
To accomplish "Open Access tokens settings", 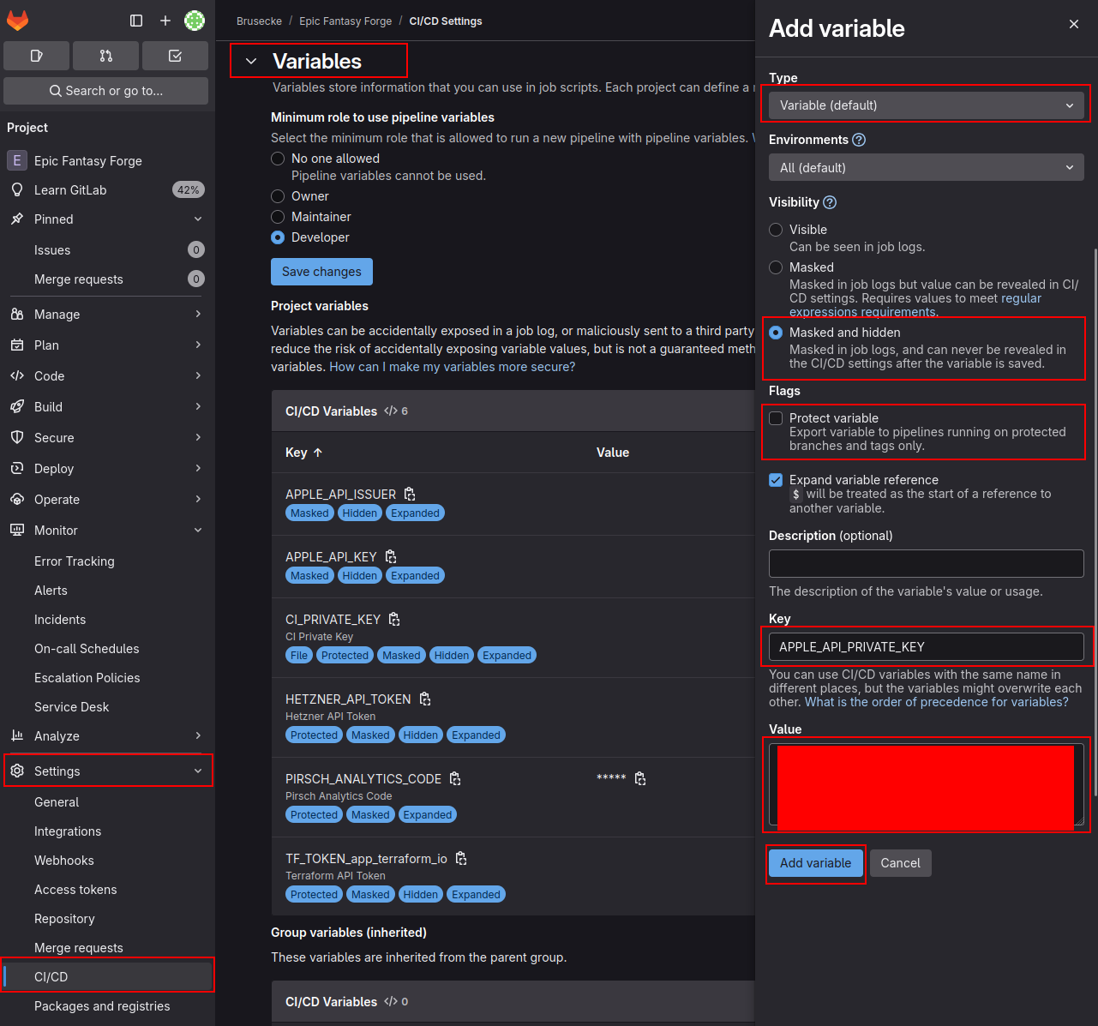I will 106,890.
